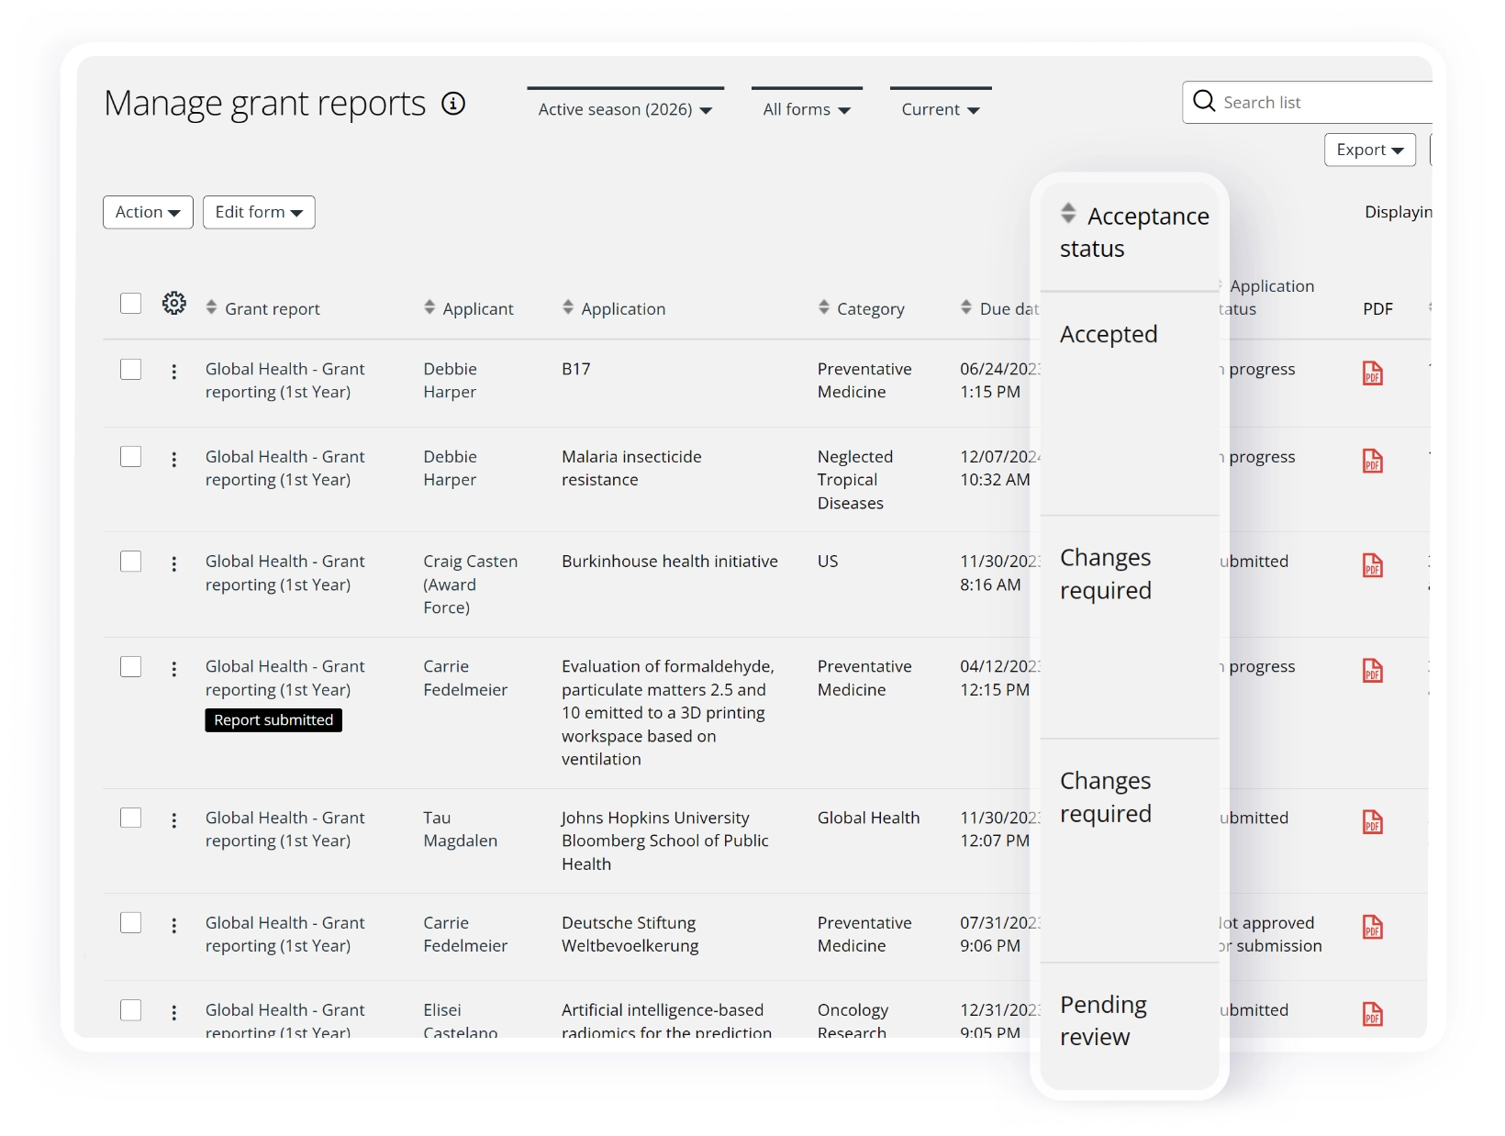
Task: Open row menu for formaldehyde evaluation report
Action: (174, 669)
